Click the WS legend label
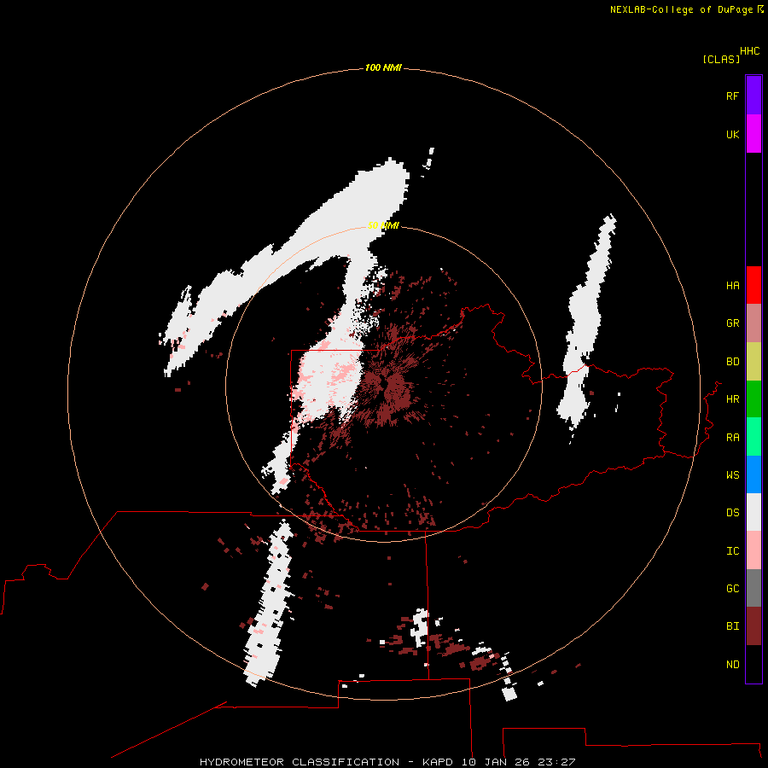 click(732, 475)
